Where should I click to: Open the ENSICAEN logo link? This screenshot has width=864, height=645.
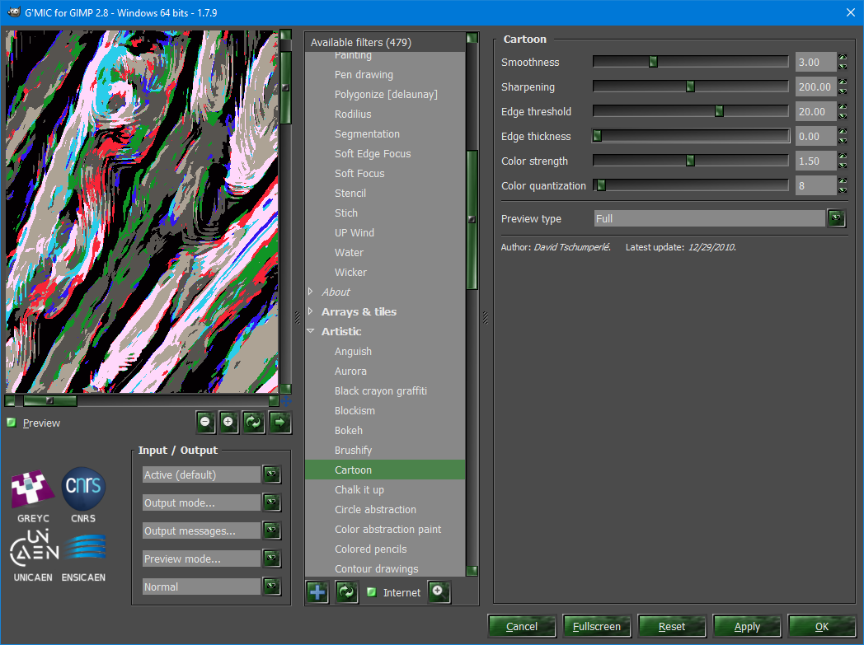coord(83,557)
